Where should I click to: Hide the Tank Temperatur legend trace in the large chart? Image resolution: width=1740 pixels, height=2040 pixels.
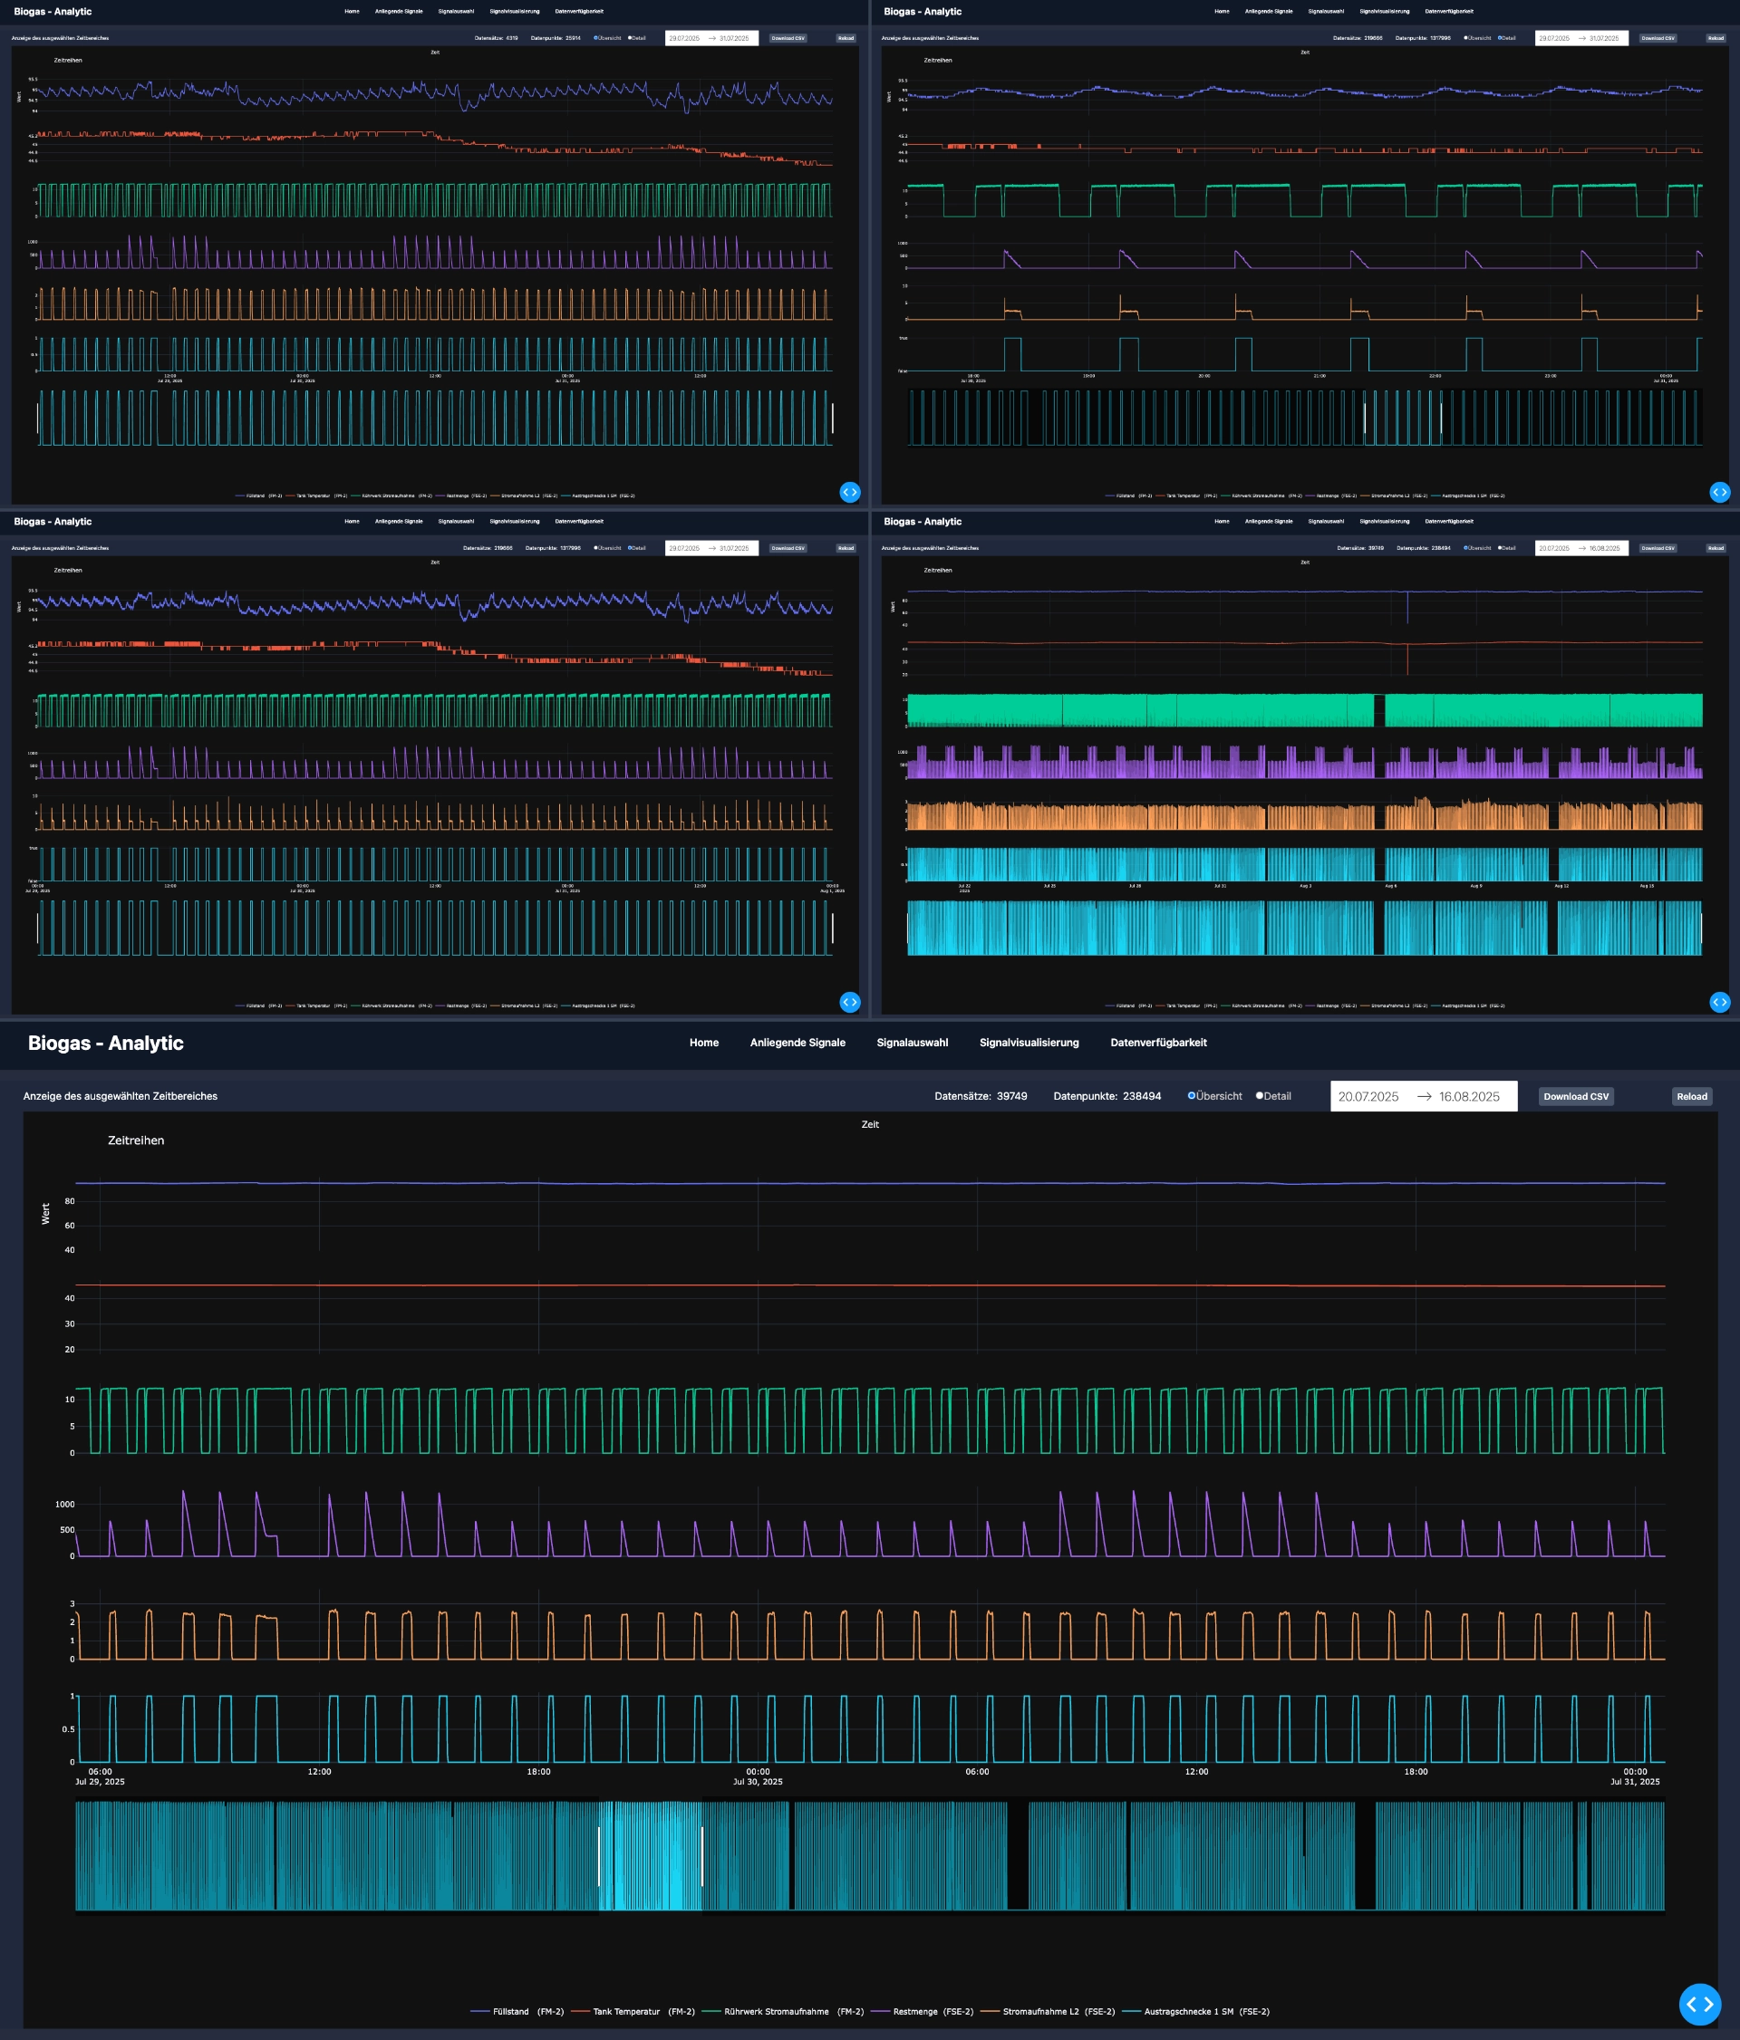(626, 2011)
